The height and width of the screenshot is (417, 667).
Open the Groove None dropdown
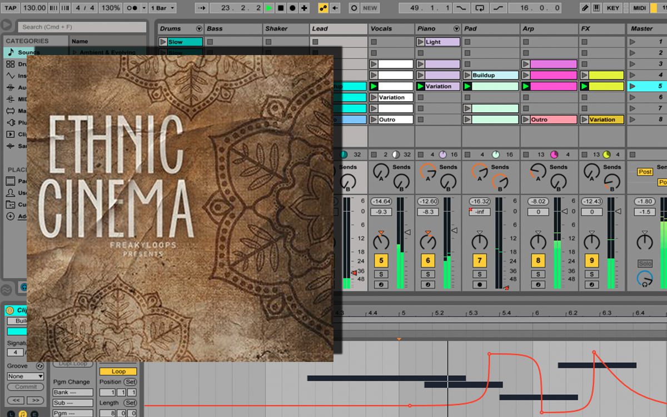(x=26, y=376)
